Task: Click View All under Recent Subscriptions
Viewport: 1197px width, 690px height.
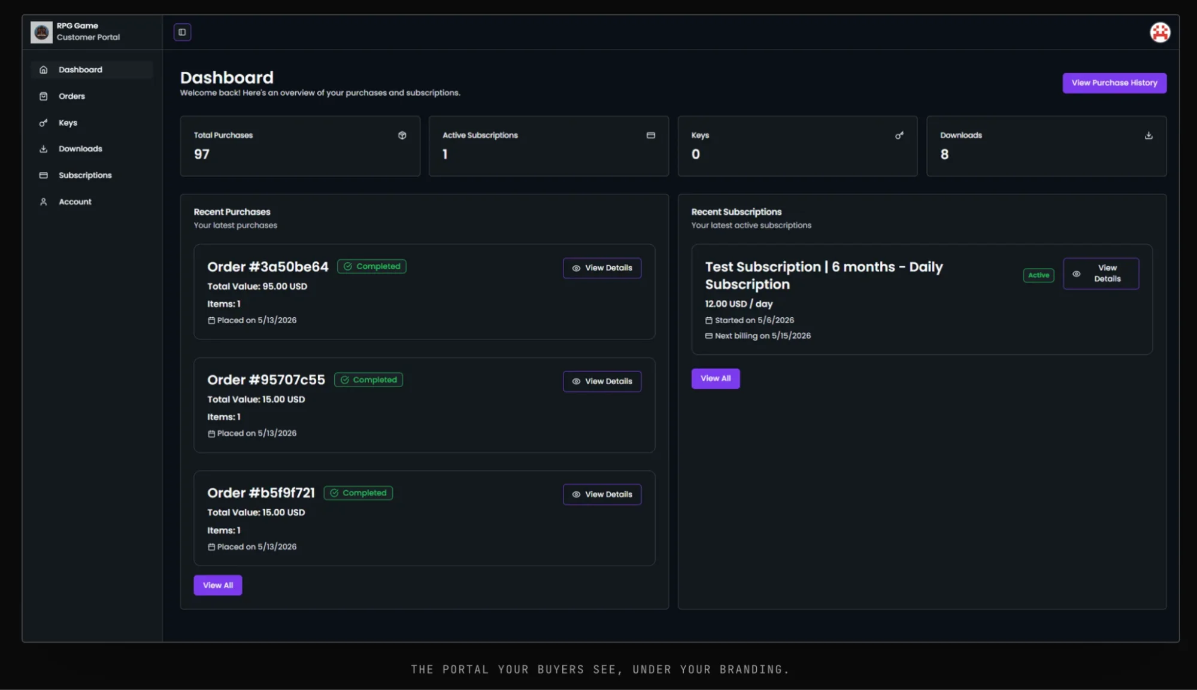Action: (x=716, y=379)
